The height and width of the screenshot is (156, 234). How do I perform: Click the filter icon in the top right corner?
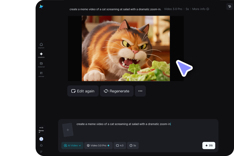(230, 6)
